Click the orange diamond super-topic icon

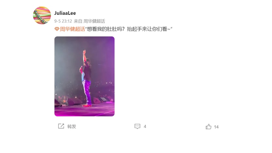coord(57,29)
